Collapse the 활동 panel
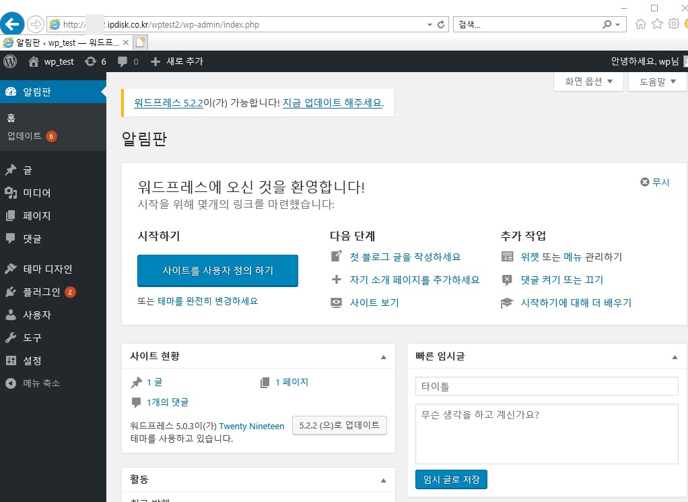The width and height of the screenshot is (688, 502). [384, 480]
